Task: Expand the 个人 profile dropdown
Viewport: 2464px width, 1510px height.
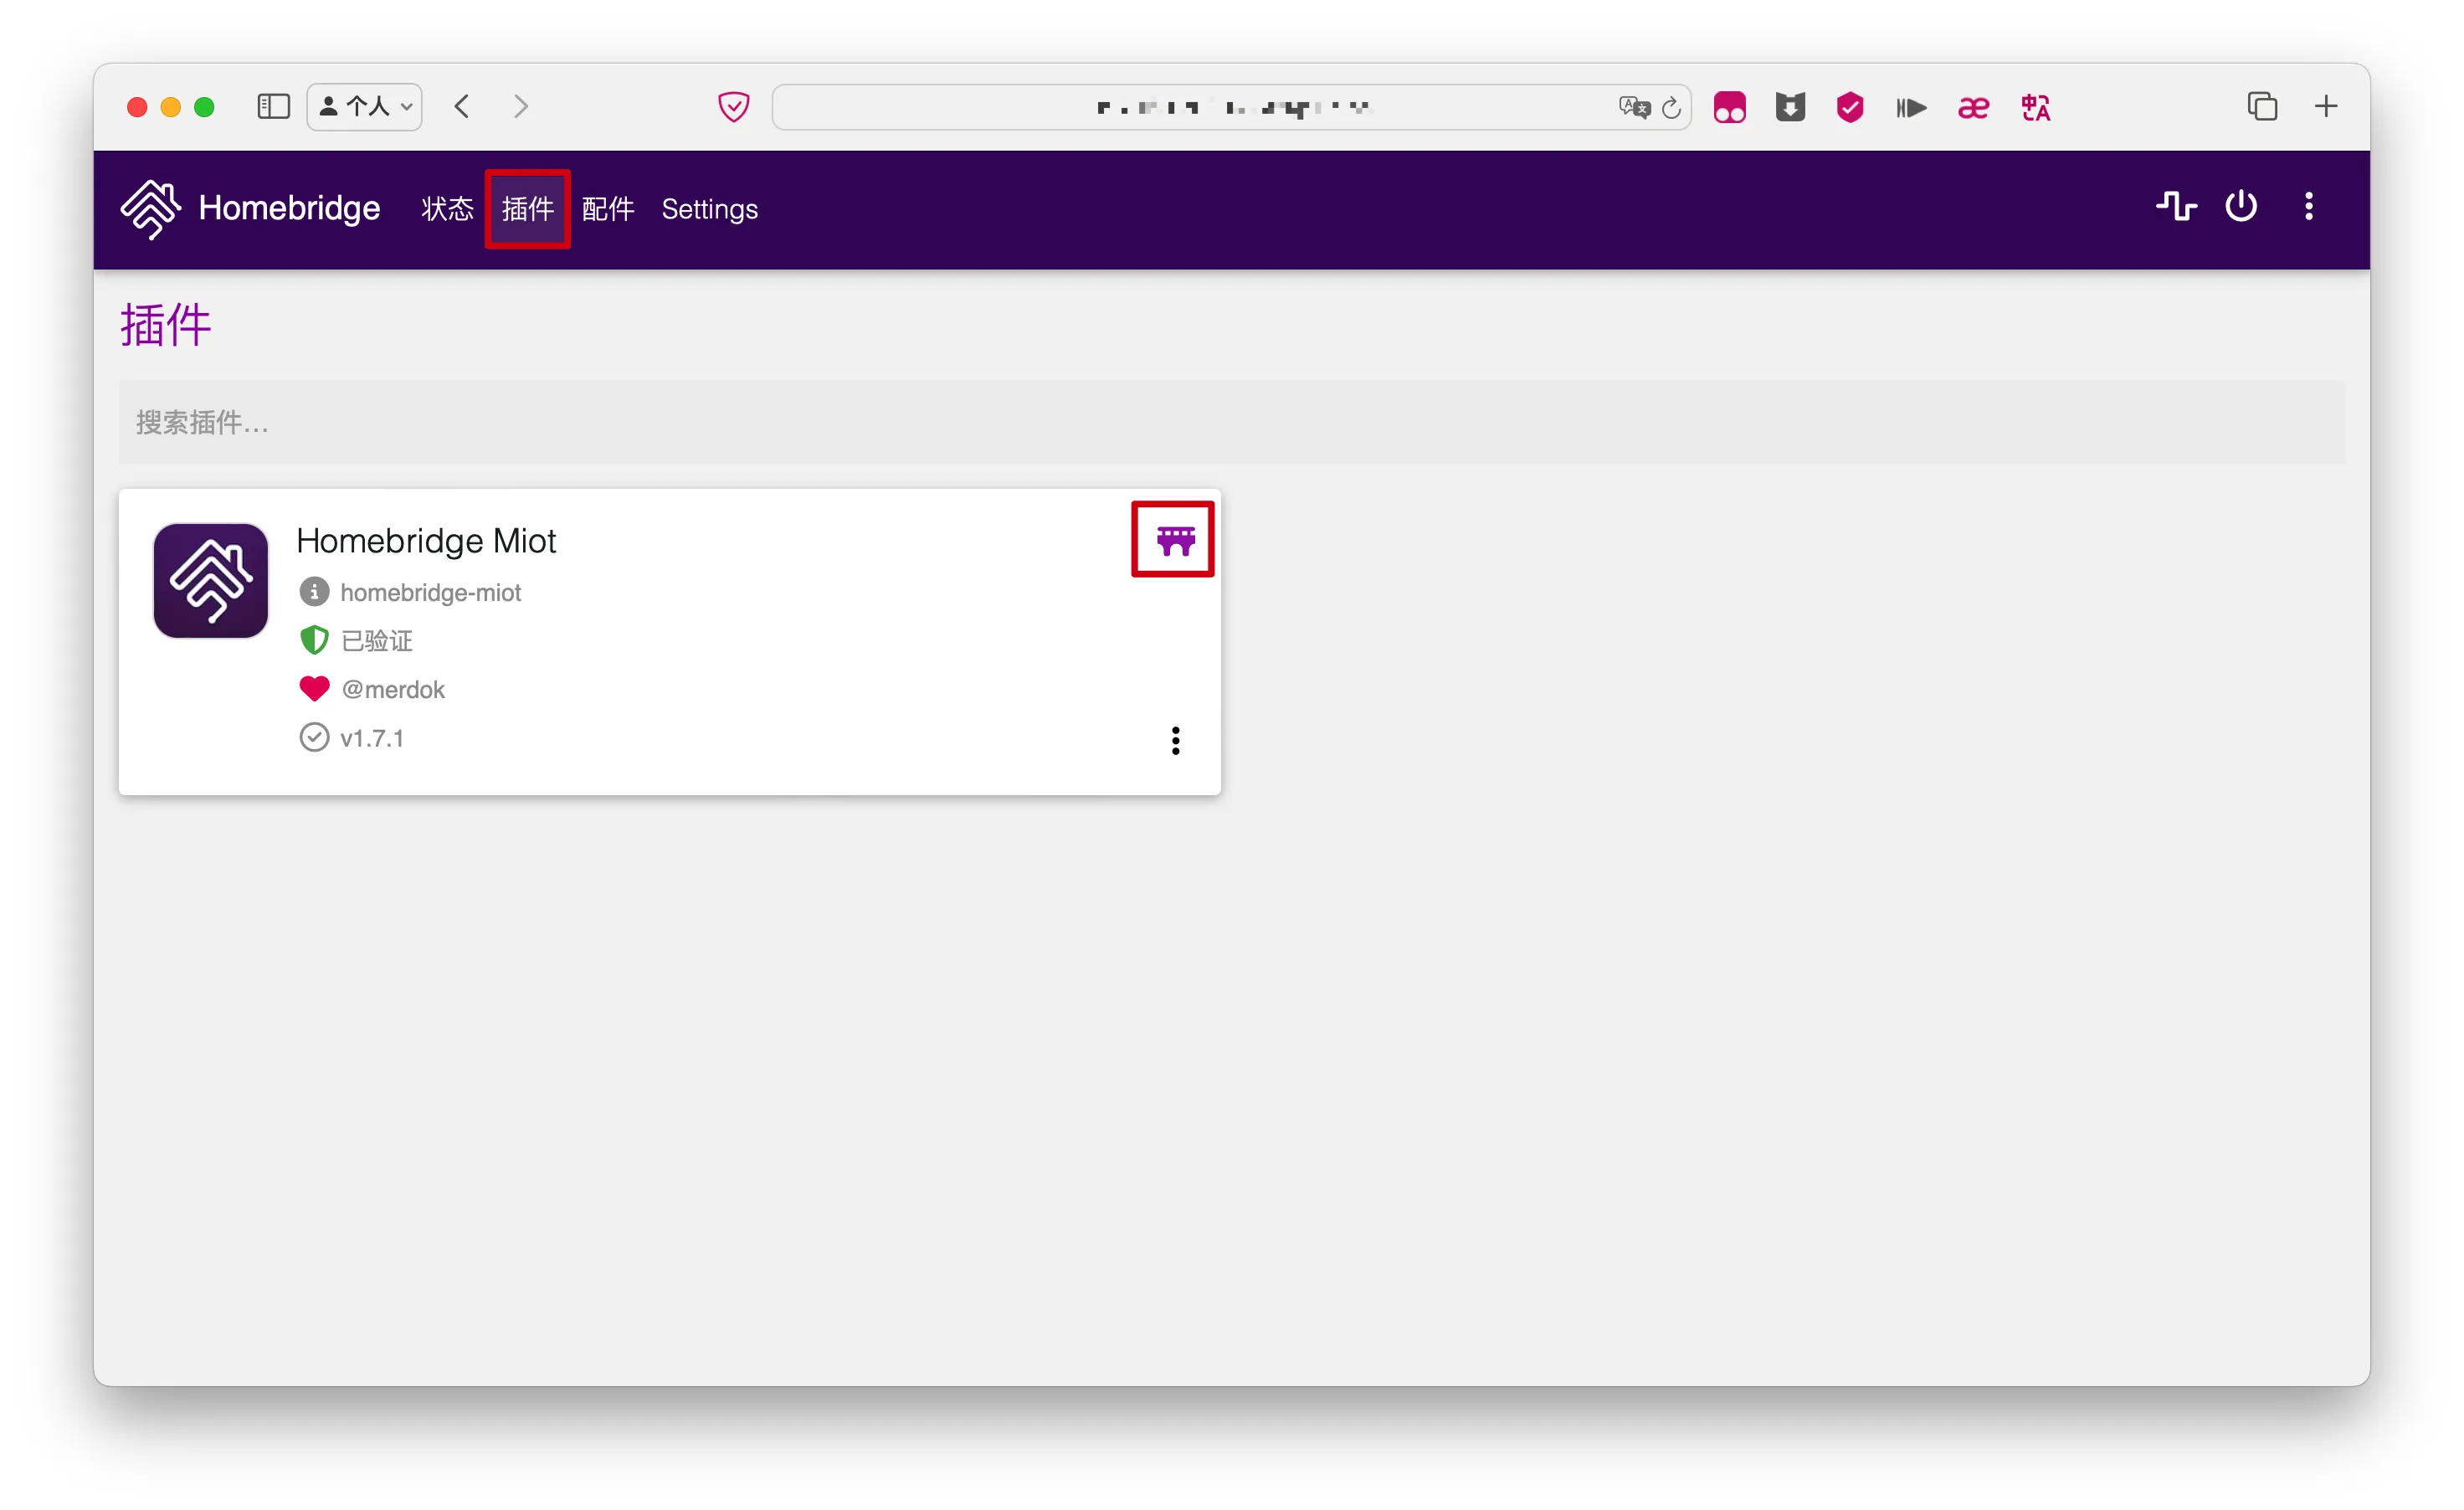Action: point(365,106)
